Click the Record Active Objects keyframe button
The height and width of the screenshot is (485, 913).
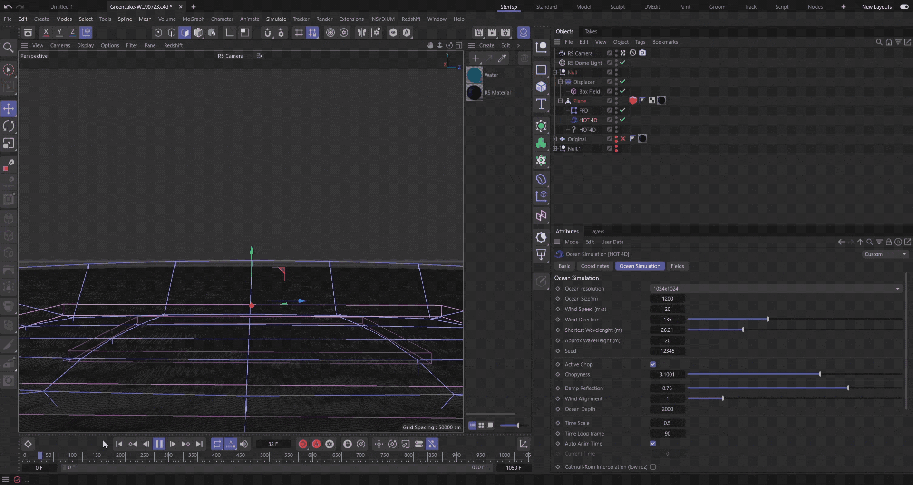[303, 444]
